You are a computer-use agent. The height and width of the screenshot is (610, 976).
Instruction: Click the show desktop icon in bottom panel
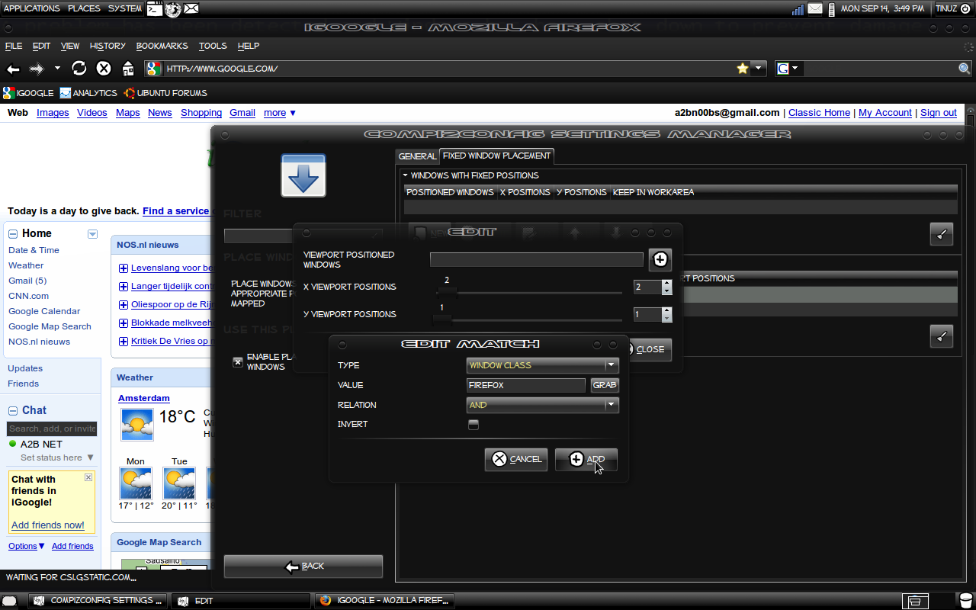coord(9,602)
